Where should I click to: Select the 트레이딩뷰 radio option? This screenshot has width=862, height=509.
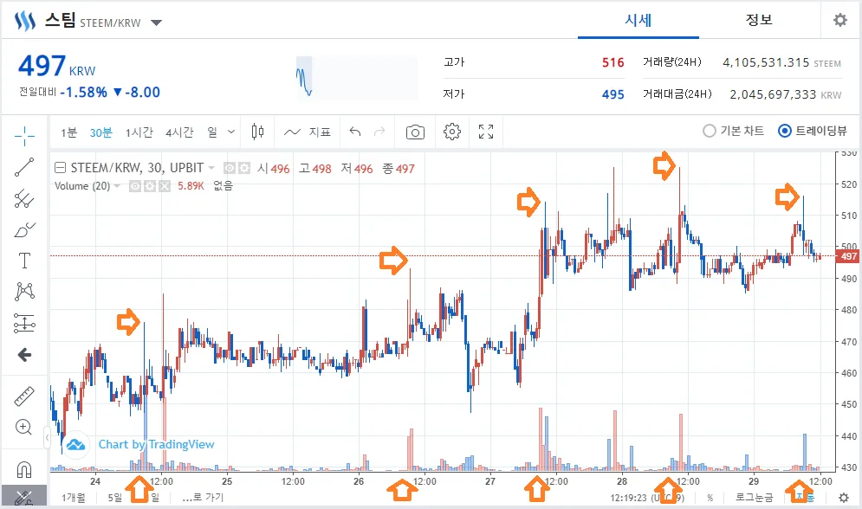(x=813, y=131)
